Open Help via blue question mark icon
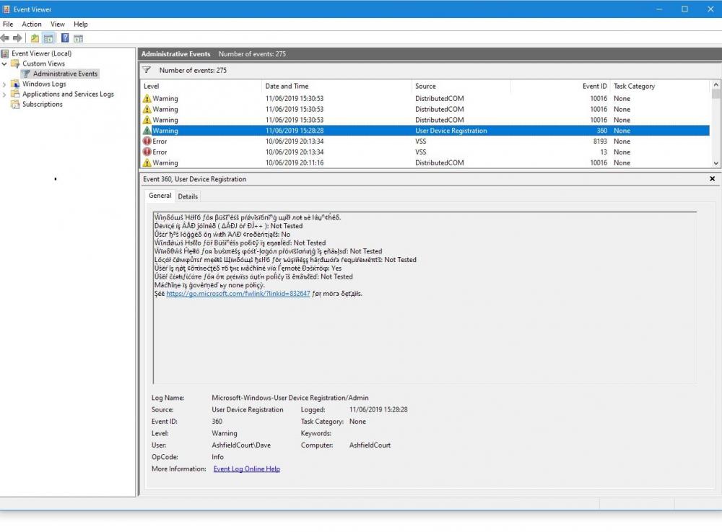The height and width of the screenshot is (532, 722). click(x=65, y=38)
